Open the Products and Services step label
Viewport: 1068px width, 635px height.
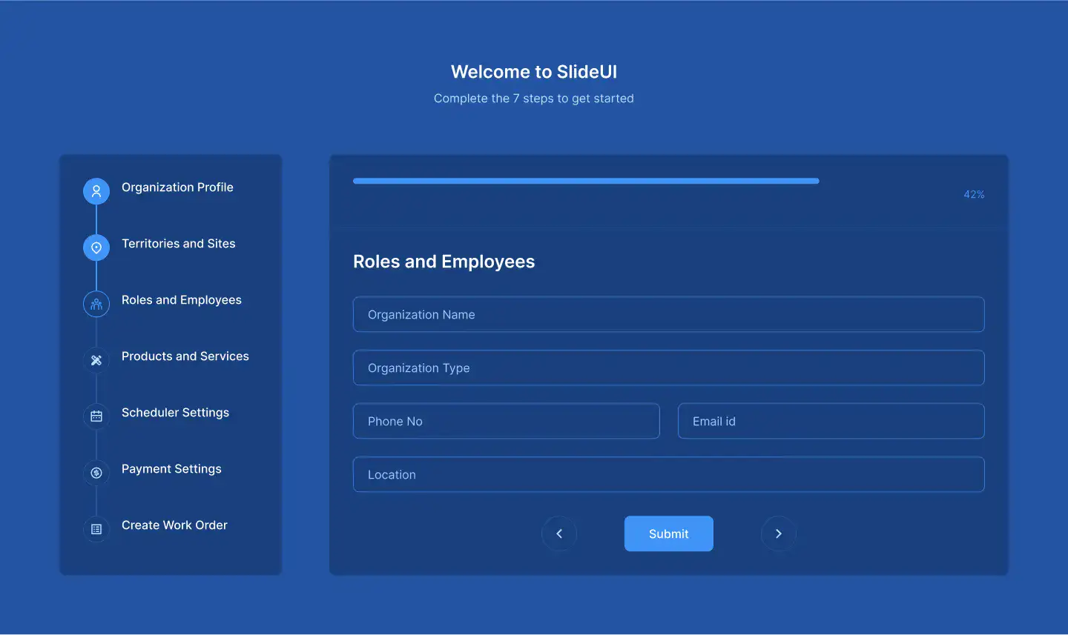185,356
